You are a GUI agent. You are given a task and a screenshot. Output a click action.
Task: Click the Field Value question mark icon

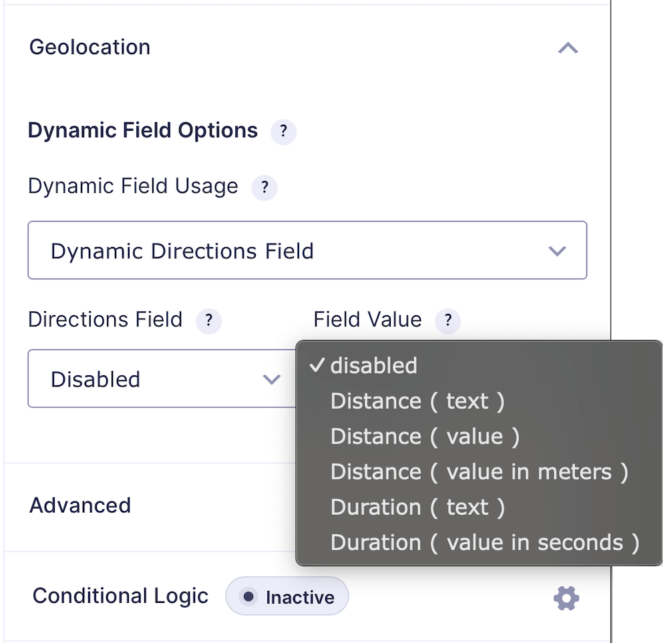448,321
